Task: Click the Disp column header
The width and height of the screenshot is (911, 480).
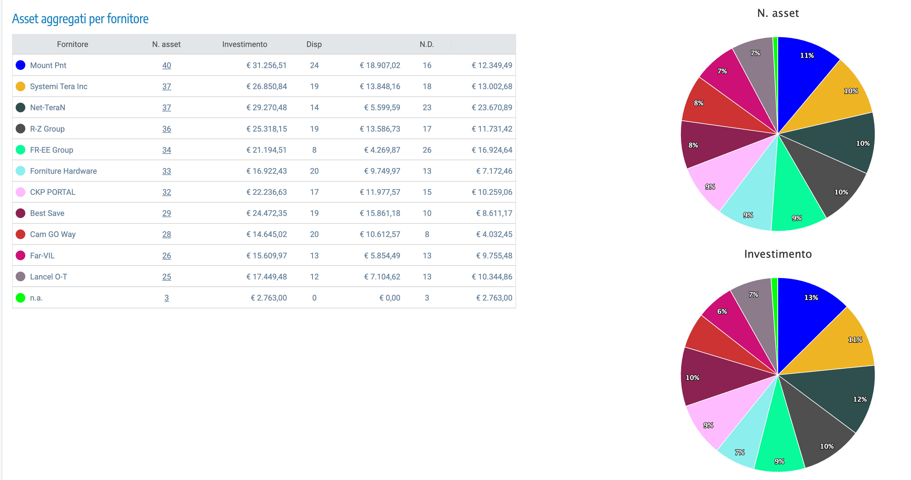Action: point(314,44)
